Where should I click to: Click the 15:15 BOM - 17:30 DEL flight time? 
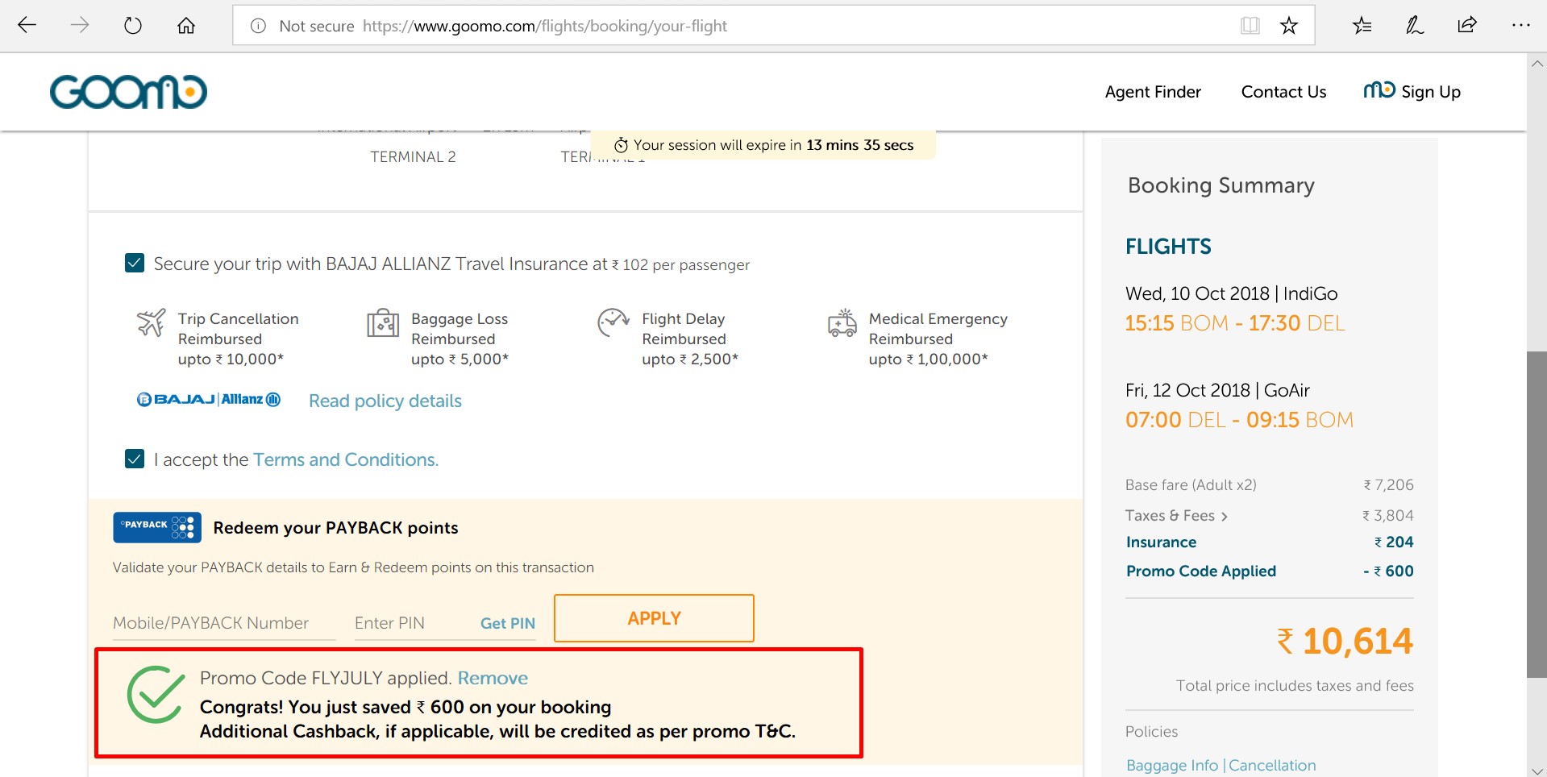click(1235, 323)
